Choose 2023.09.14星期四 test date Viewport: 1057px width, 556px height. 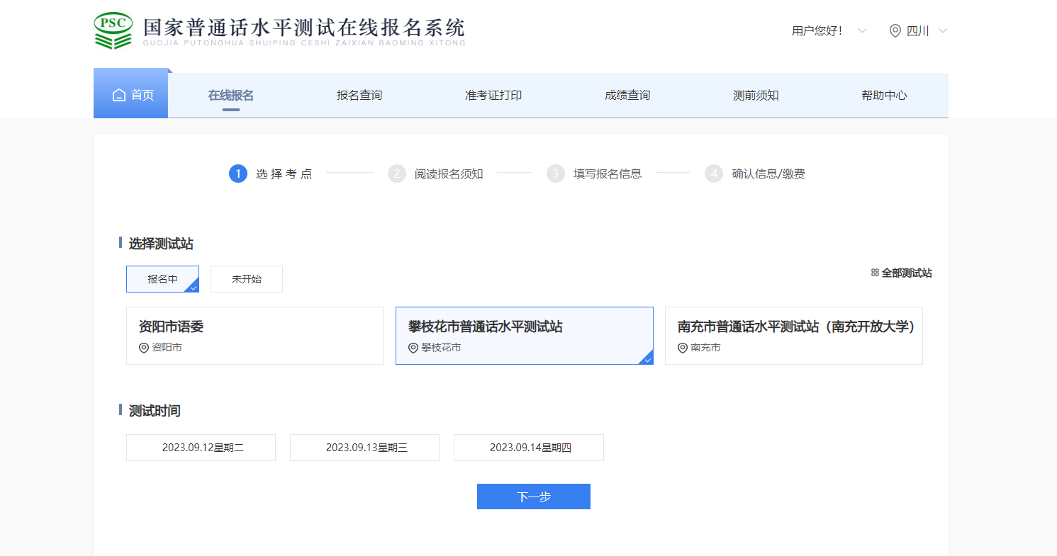(x=529, y=448)
